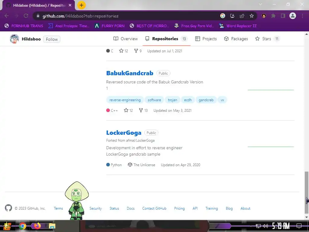Click the install app icon in the address bar
This screenshot has height=232, width=309.
(232, 16)
